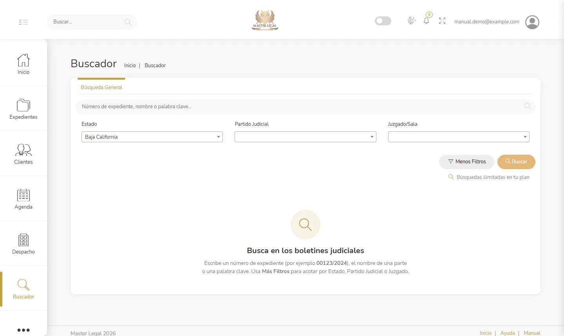The height and width of the screenshot is (336, 564).
Task: Click the Master Legal logo
Action: (265, 20)
